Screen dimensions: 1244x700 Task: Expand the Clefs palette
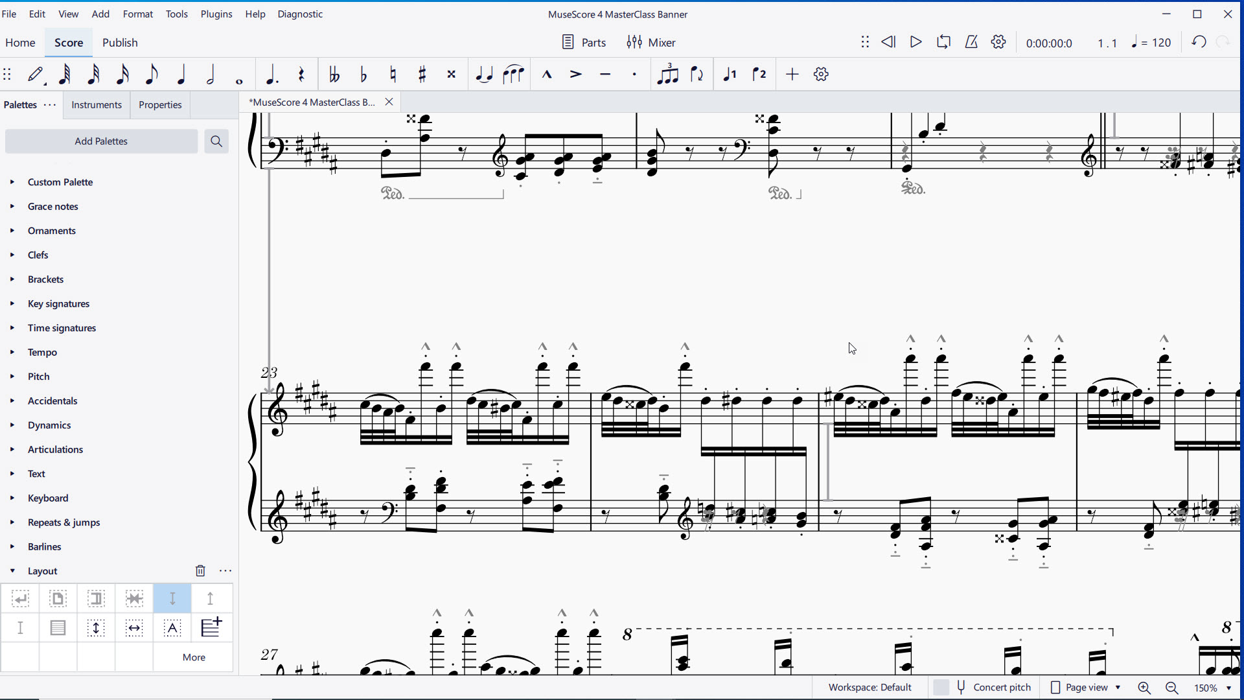click(x=12, y=255)
